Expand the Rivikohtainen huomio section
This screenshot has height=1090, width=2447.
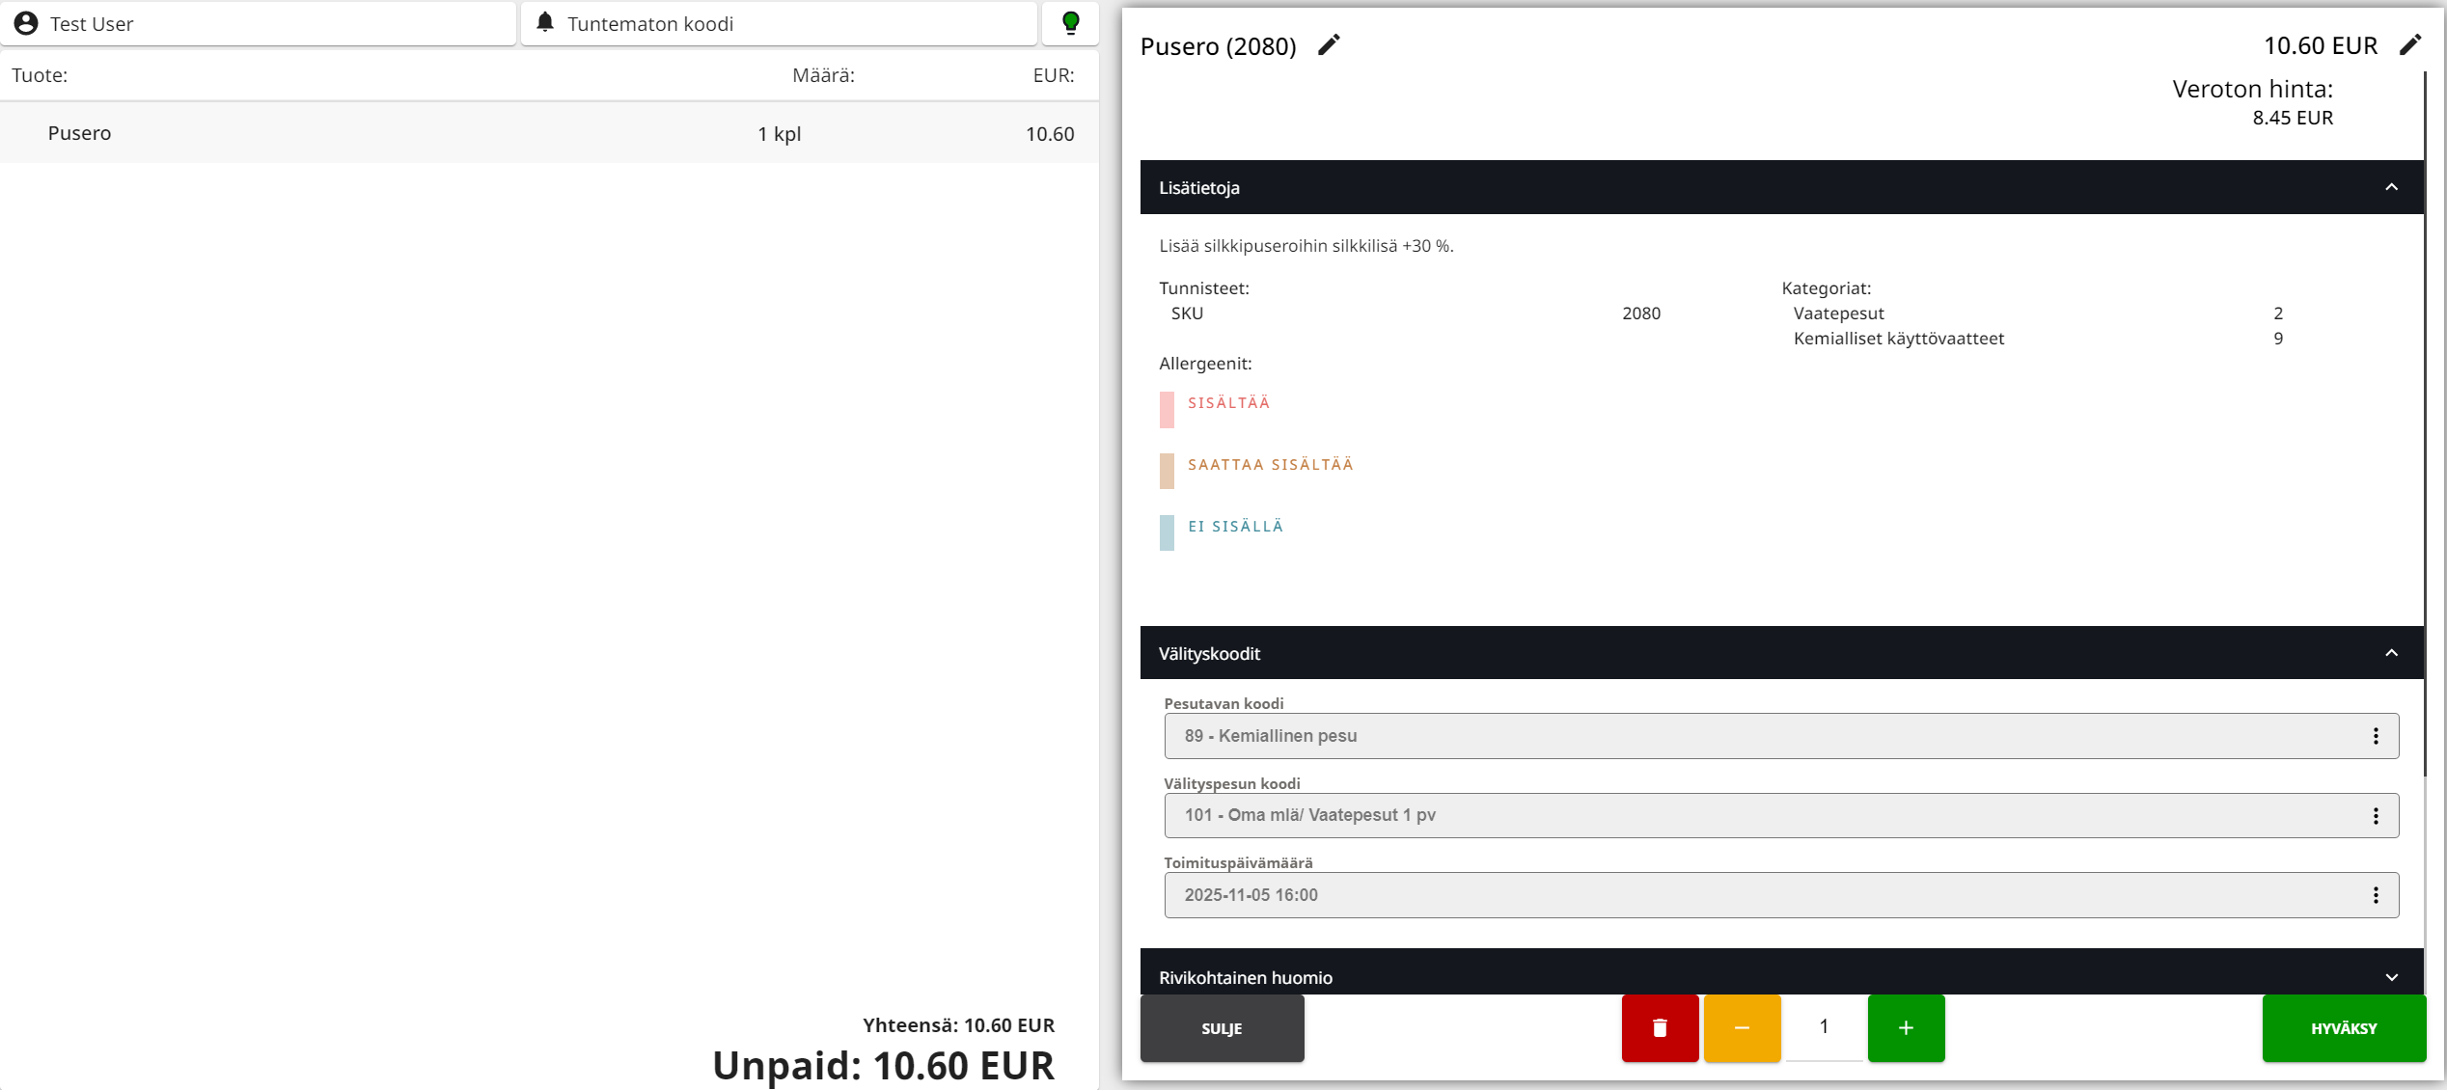[2391, 977]
